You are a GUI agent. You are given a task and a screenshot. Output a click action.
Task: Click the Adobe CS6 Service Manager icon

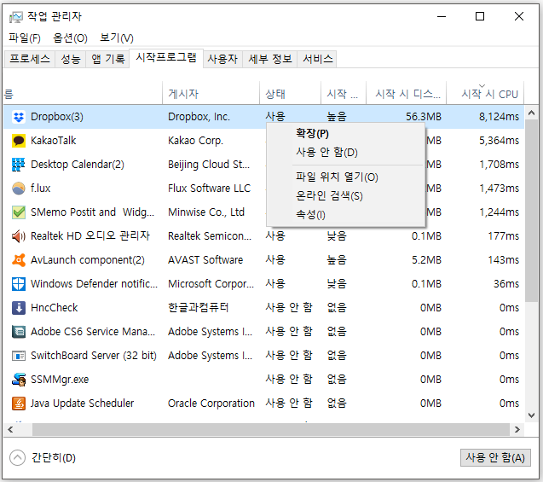19,332
